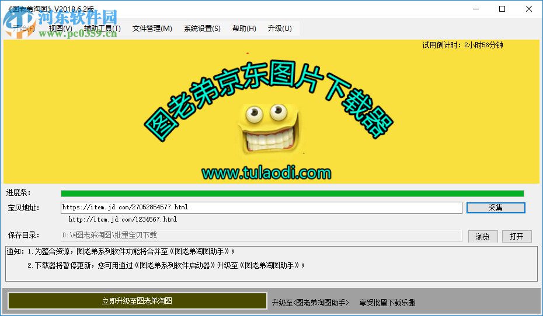Open the 系统设置(S) menu
Image resolution: width=543 pixels, height=316 pixels.
coord(202,29)
